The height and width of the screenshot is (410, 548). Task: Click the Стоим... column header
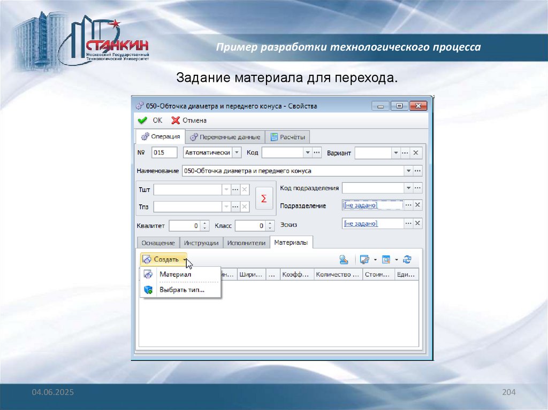tap(379, 275)
